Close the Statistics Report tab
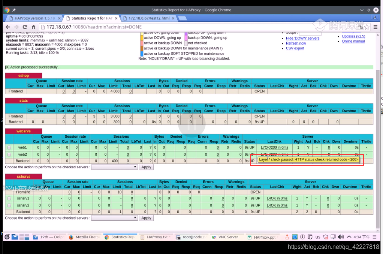 click(116, 18)
